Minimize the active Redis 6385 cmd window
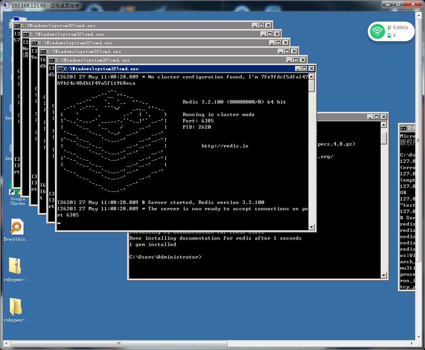 point(297,69)
